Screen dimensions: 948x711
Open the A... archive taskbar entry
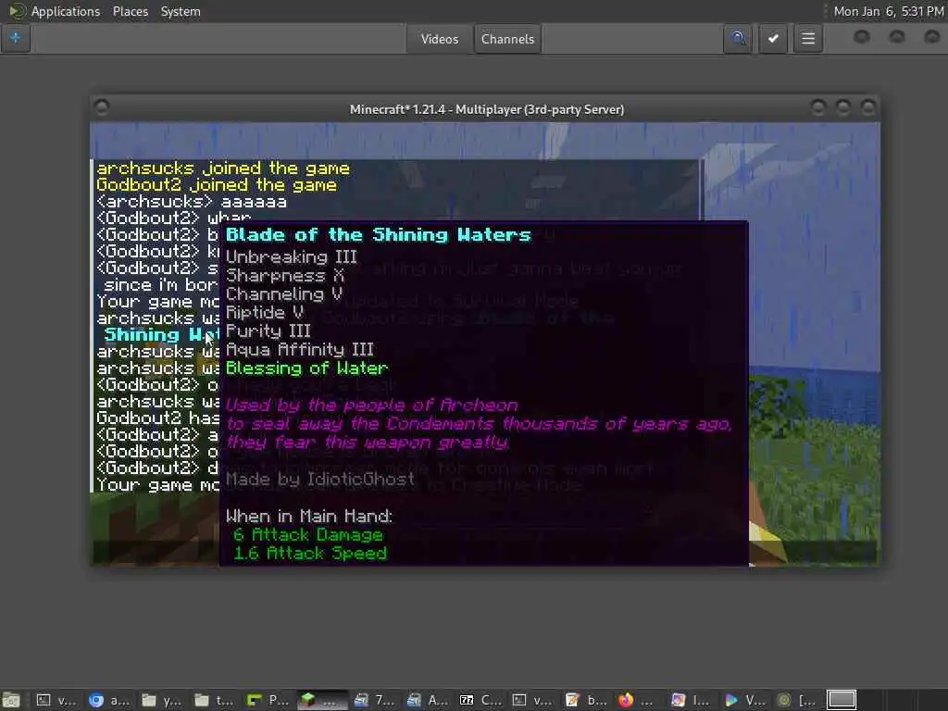click(427, 700)
